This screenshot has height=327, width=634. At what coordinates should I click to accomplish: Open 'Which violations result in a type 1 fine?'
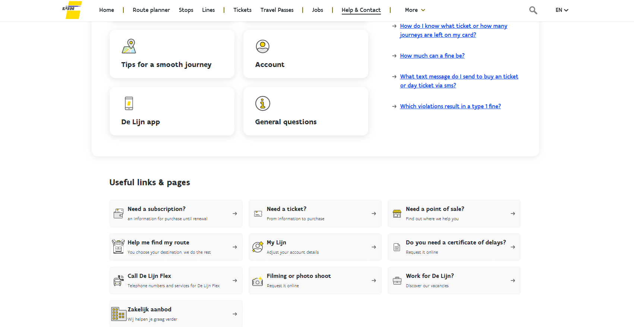(450, 106)
